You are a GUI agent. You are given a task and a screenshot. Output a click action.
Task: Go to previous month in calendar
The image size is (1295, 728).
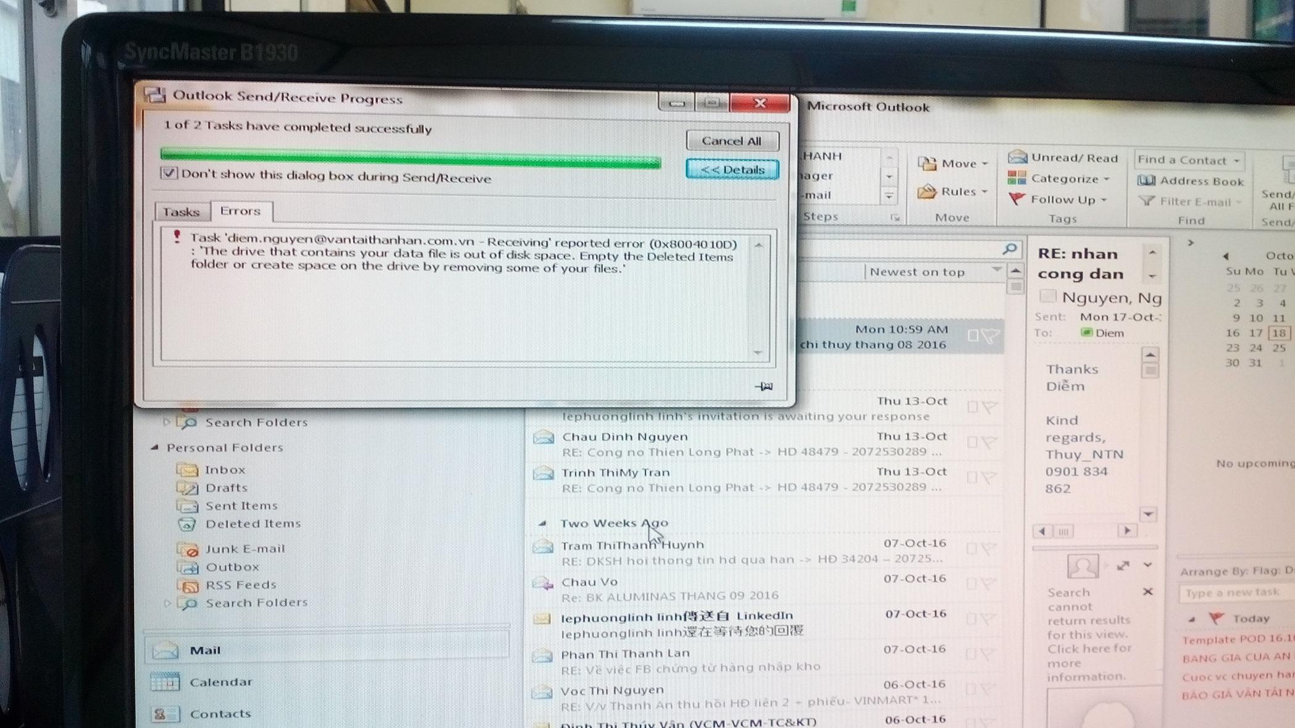pyautogui.click(x=1226, y=256)
